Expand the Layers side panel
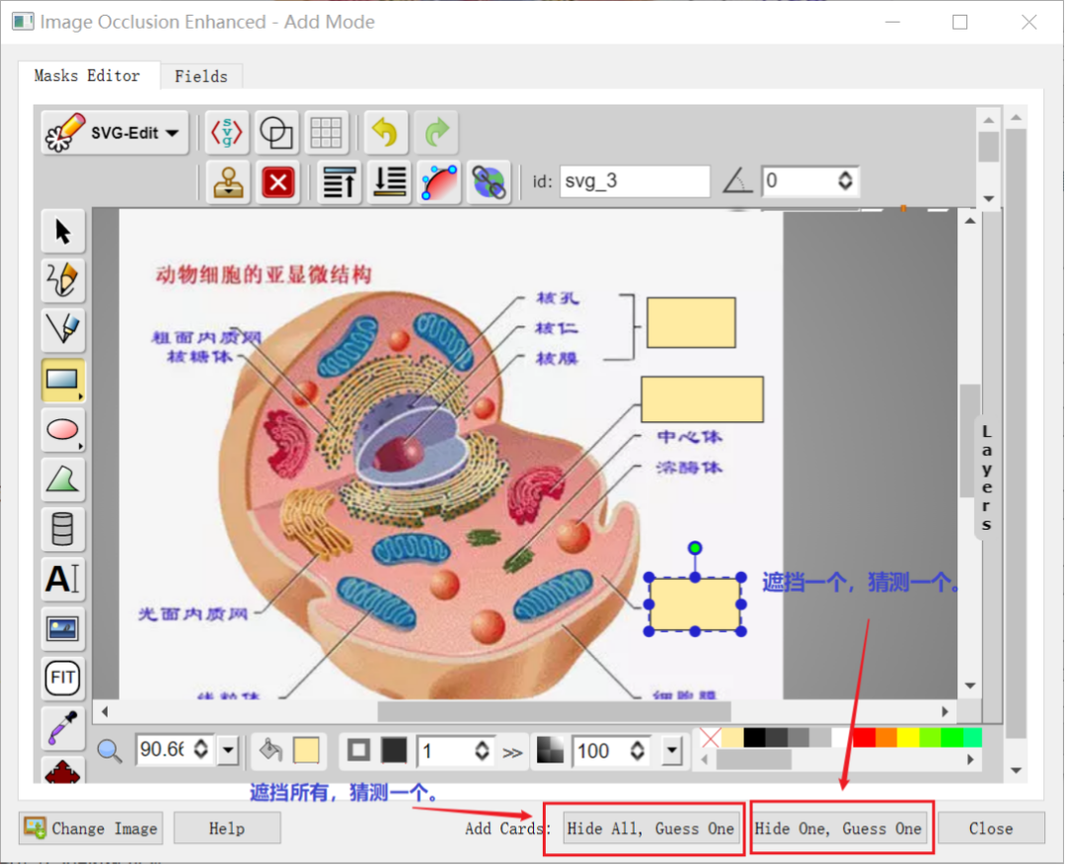Screen dimensions: 1066x865 [x=986, y=477]
